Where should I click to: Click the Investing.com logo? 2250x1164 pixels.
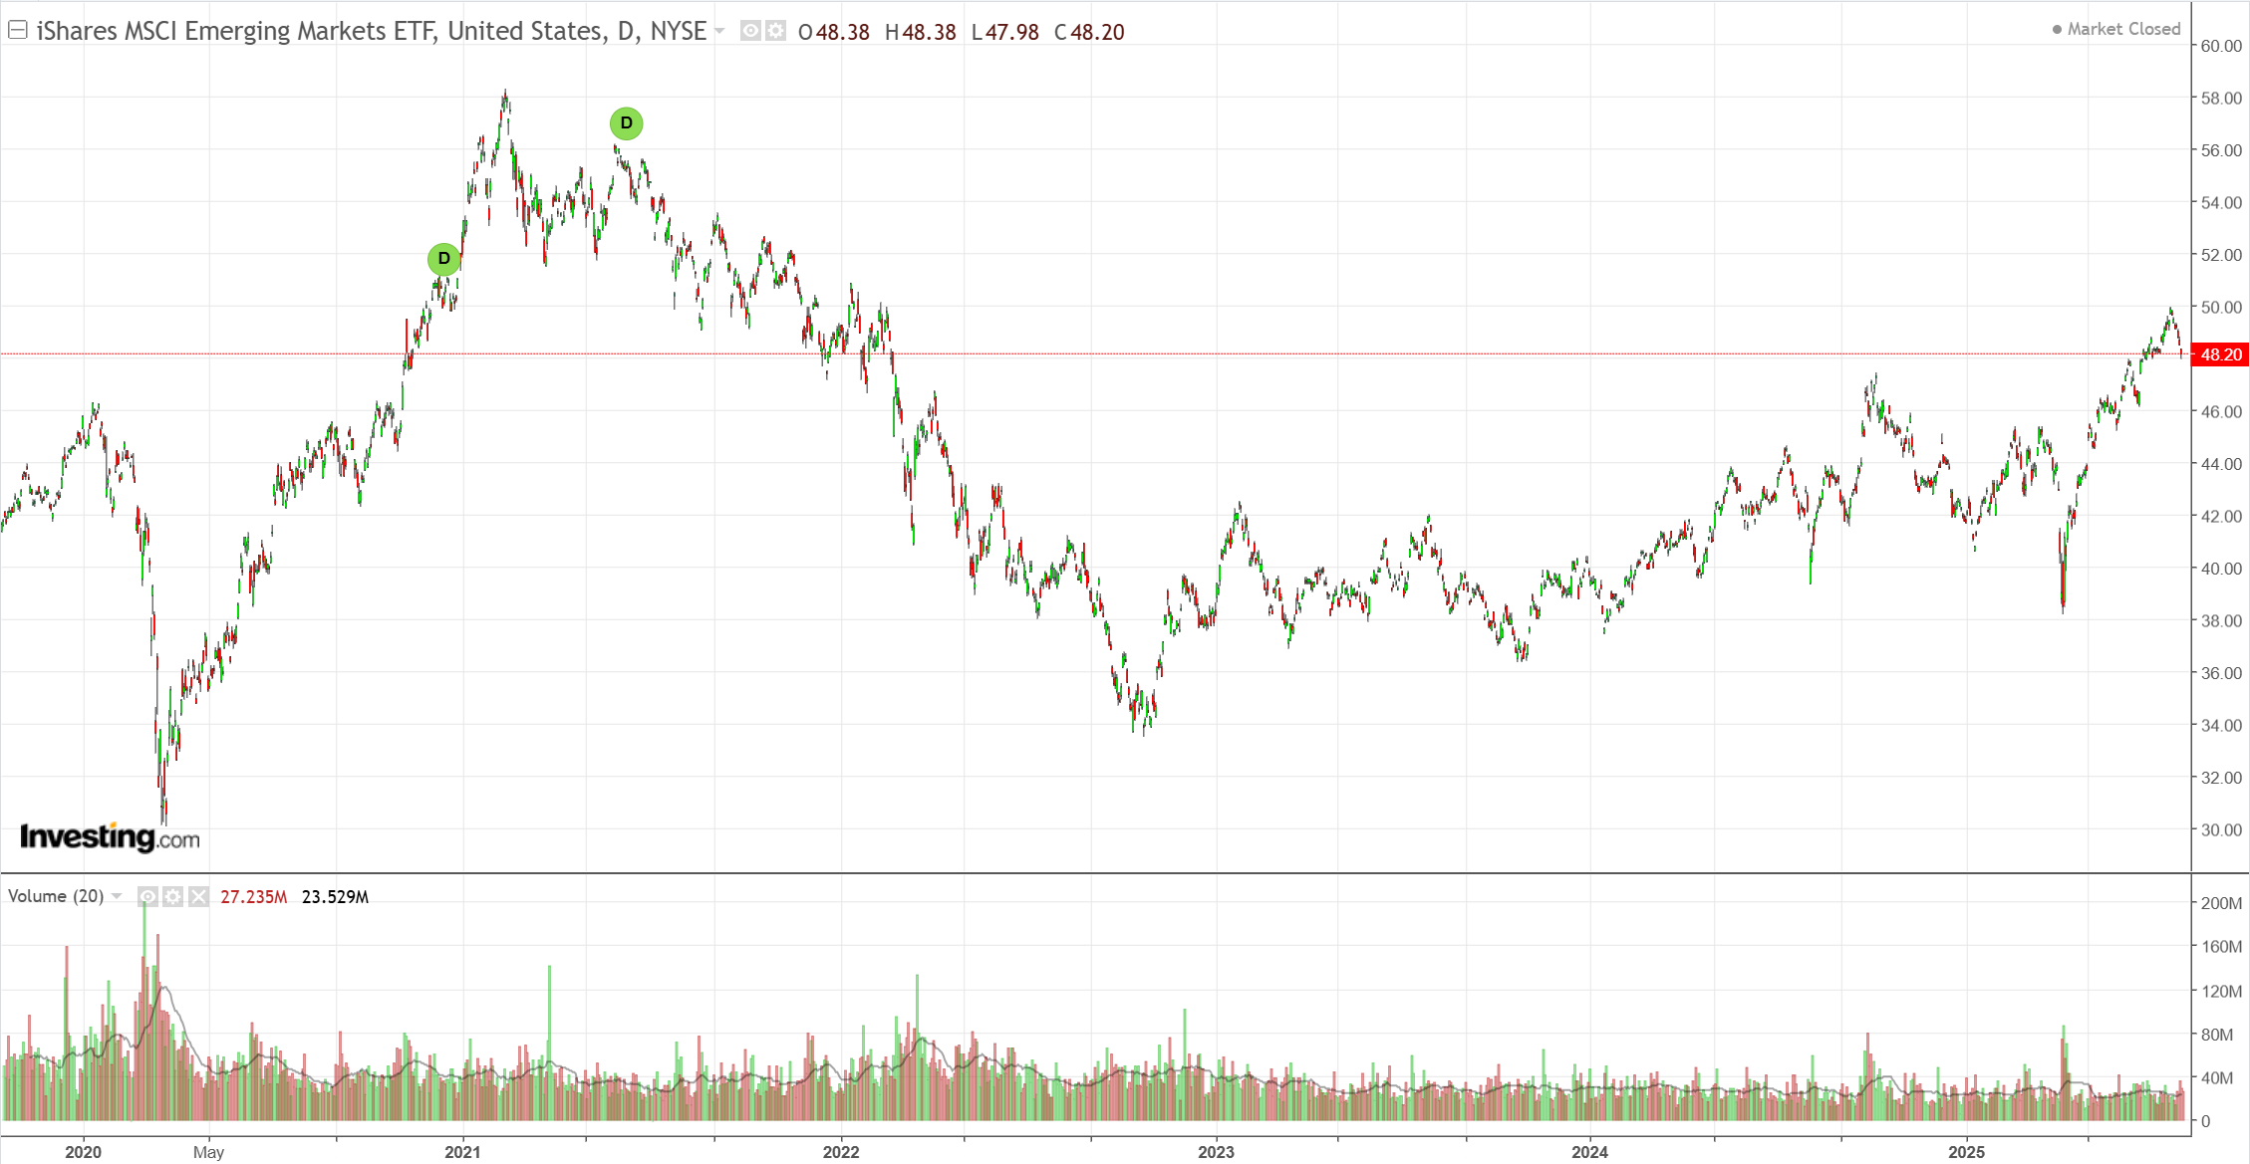[x=110, y=837]
